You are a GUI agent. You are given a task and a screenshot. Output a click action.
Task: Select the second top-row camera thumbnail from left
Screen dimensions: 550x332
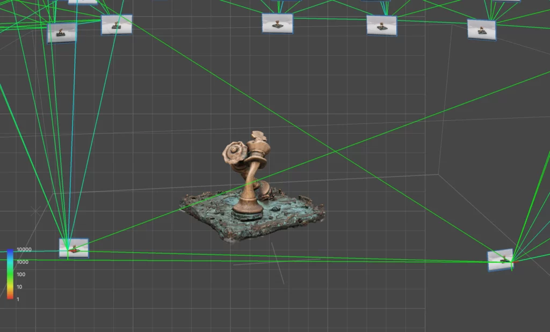117,25
